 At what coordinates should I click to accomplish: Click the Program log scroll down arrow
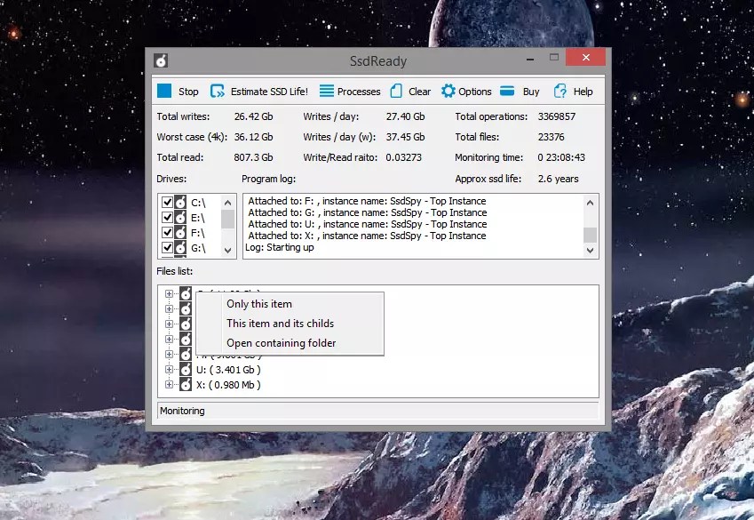pyautogui.click(x=590, y=250)
